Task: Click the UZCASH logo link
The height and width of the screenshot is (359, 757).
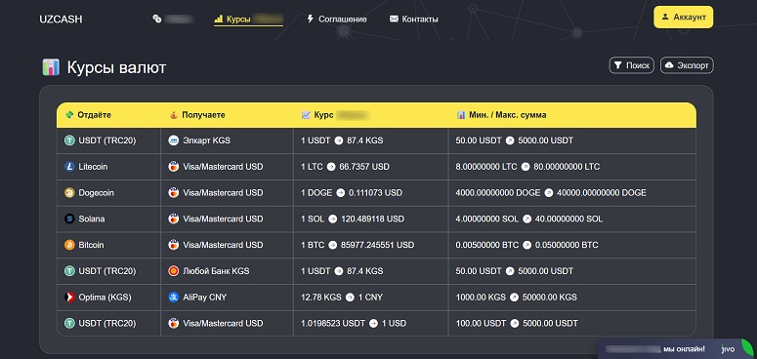Action: coord(61,20)
